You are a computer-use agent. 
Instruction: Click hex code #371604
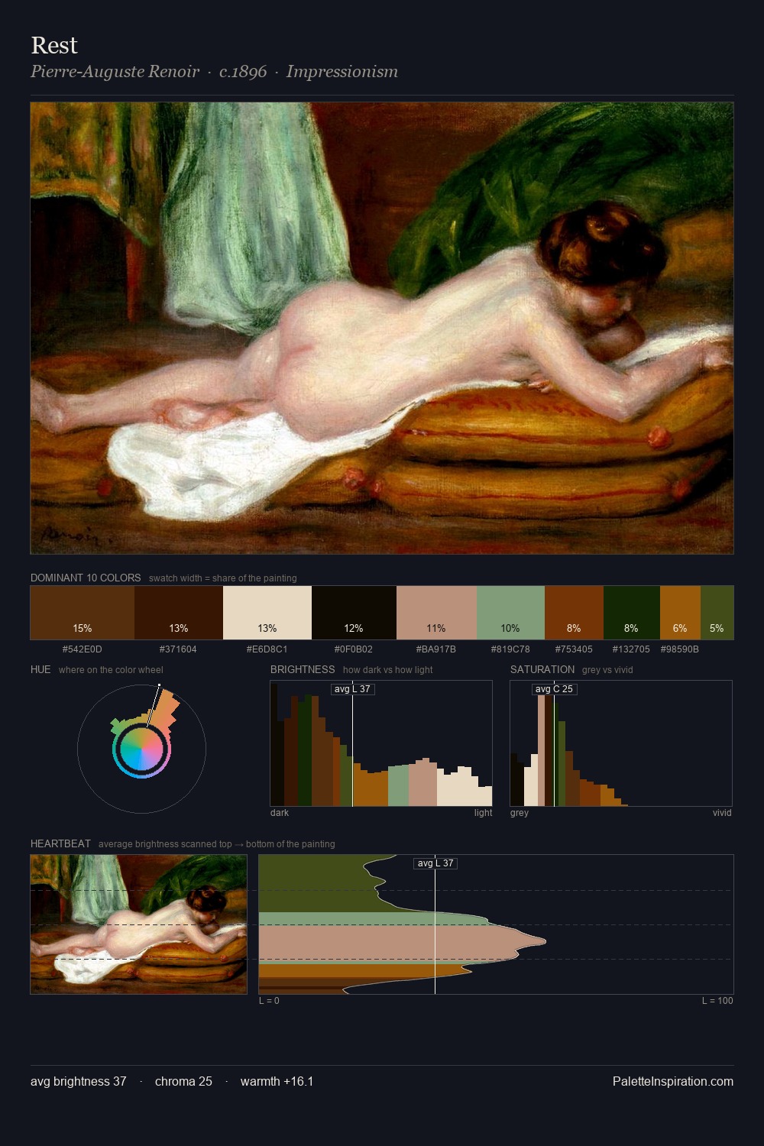click(x=179, y=649)
